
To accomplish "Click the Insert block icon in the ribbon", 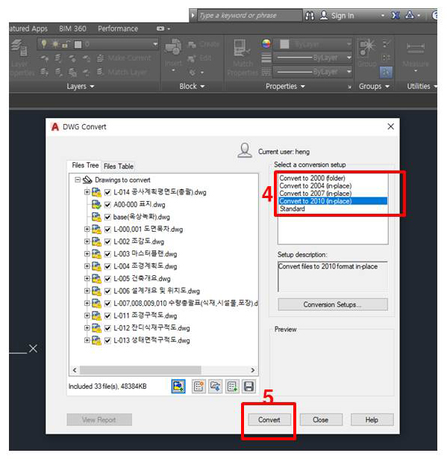I will pos(173,48).
